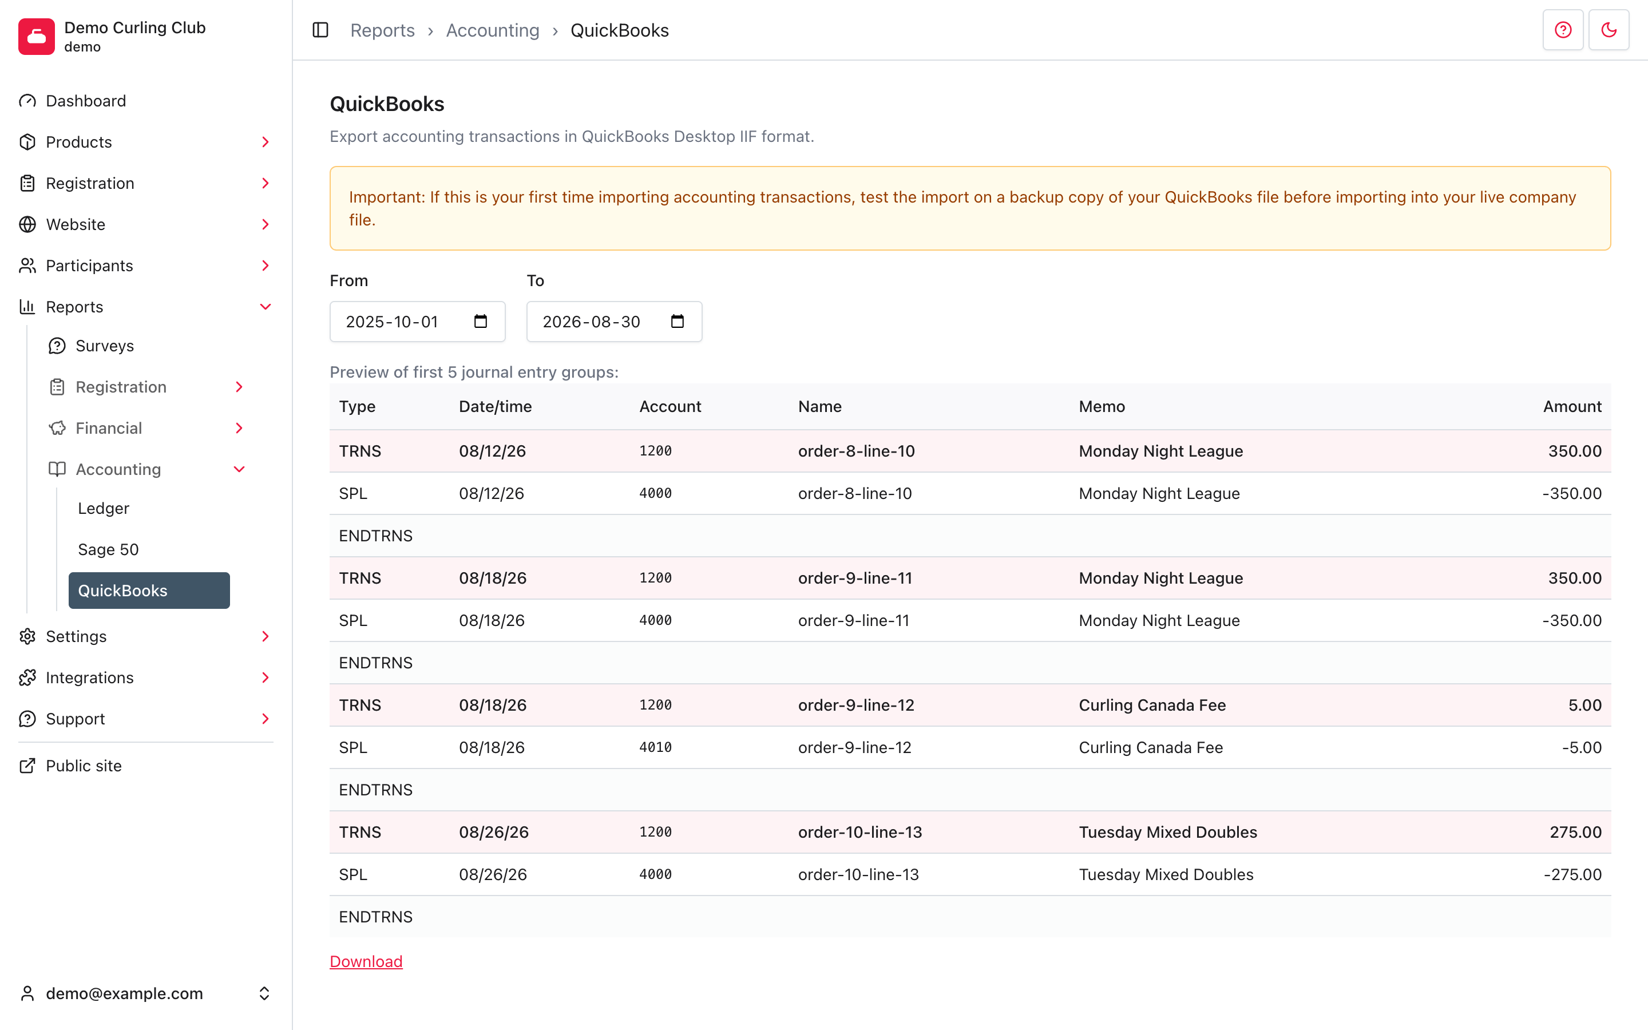This screenshot has height=1030, width=1648.
Task: Click the demo@example.com account label
Action: point(124,993)
